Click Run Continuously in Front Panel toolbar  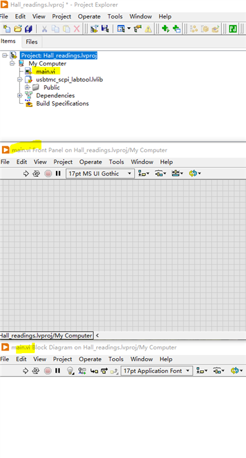pyautogui.click(x=36, y=174)
